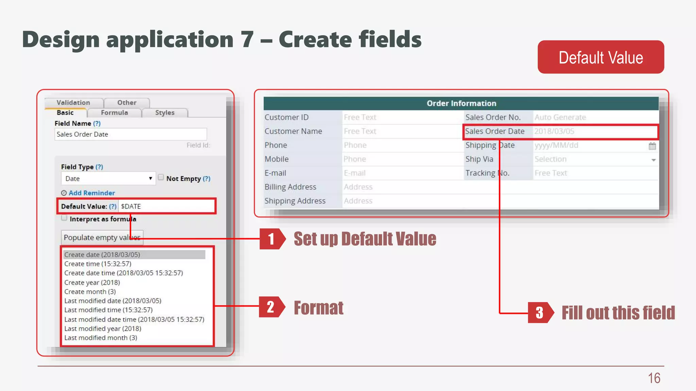Click the E-mail input field
696x391 pixels.
click(402, 173)
